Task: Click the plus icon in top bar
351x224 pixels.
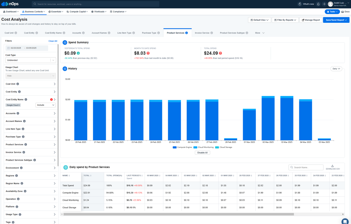Action: 324,4
